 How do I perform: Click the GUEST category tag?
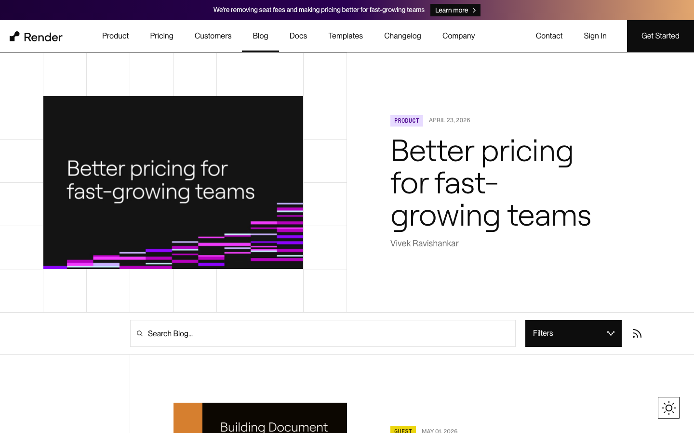click(x=403, y=430)
